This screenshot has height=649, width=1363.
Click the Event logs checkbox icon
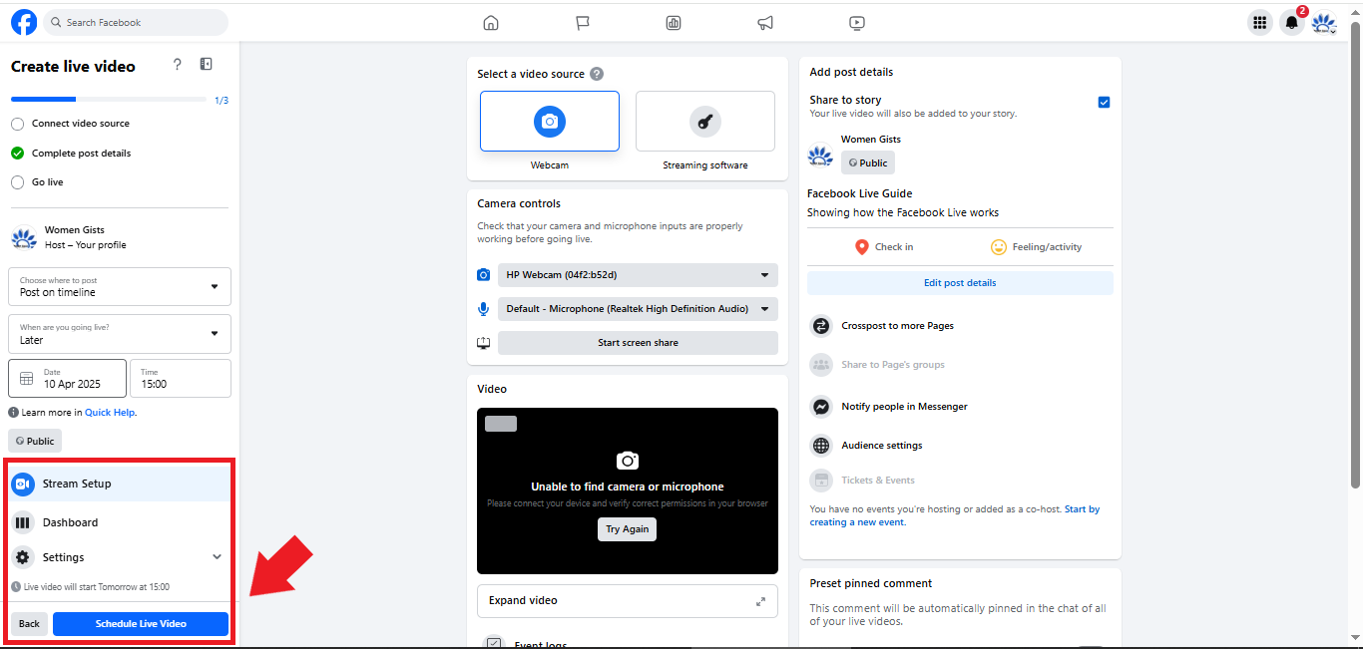pos(494,643)
